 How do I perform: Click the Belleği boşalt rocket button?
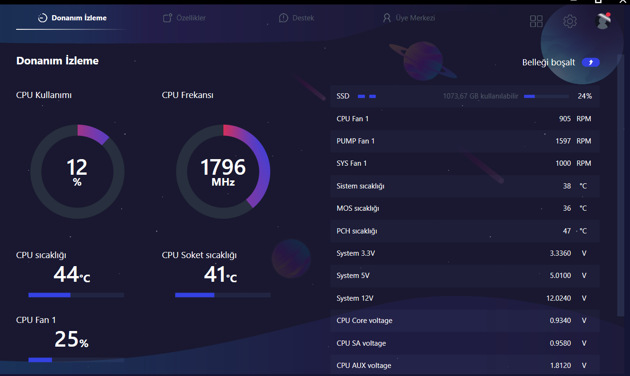point(591,63)
